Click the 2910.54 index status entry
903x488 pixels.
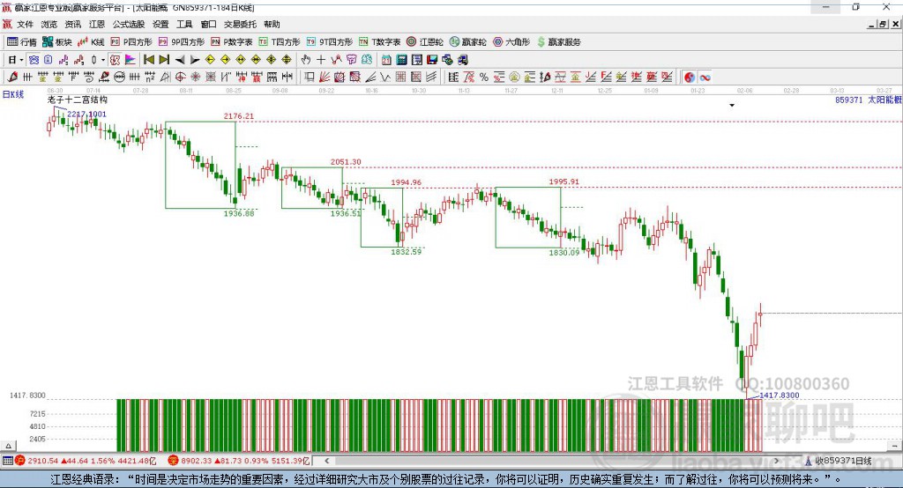click(x=86, y=461)
